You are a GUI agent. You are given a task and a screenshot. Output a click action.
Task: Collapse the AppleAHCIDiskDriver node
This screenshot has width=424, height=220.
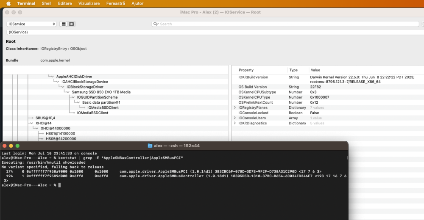53,77
